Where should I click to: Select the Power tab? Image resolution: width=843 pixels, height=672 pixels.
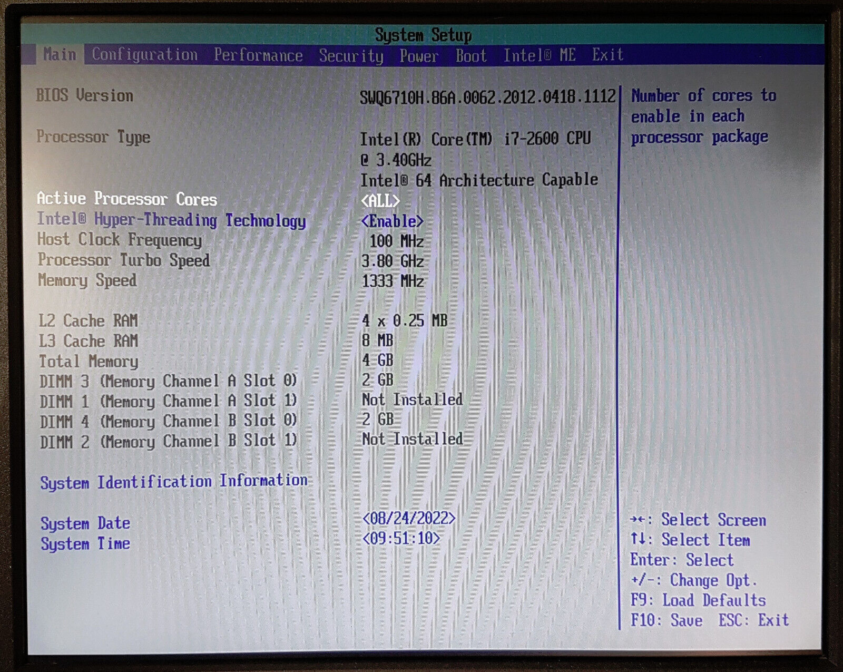click(418, 56)
